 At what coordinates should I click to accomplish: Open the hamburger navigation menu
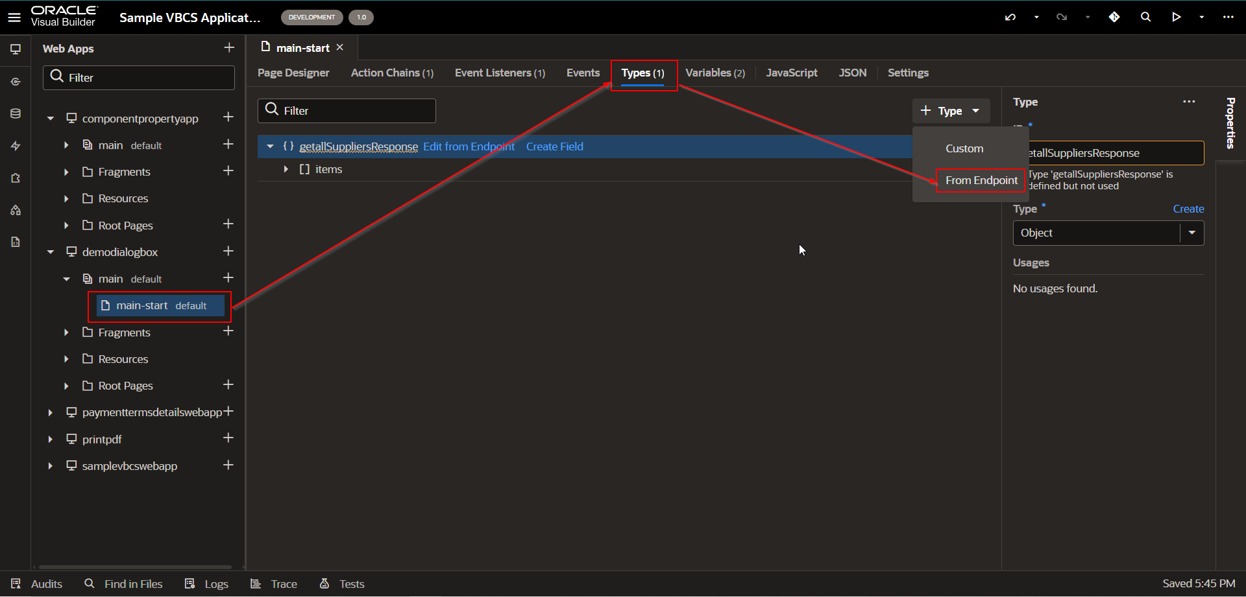coord(14,18)
